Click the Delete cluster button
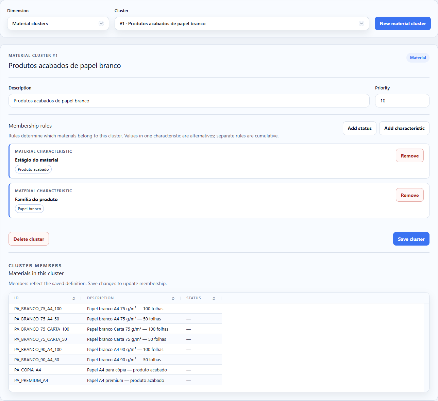The image size is (438, 401). (29, 239)
